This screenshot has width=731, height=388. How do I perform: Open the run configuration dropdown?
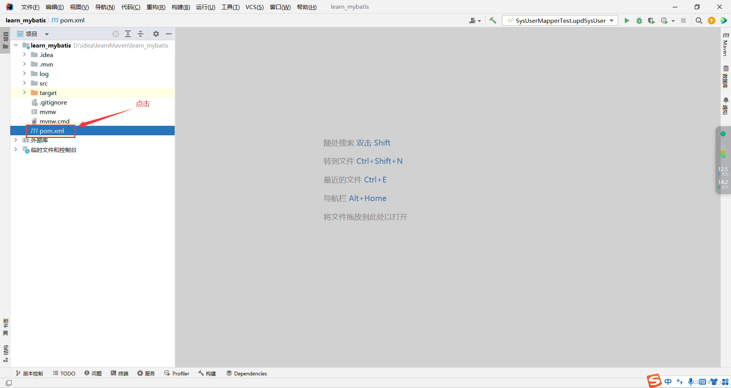tap(612, 21)
